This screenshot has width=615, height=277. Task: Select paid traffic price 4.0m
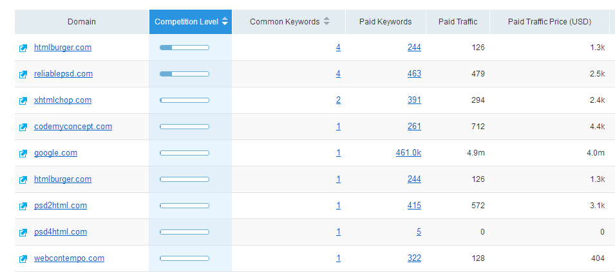[x=596, y=152]
